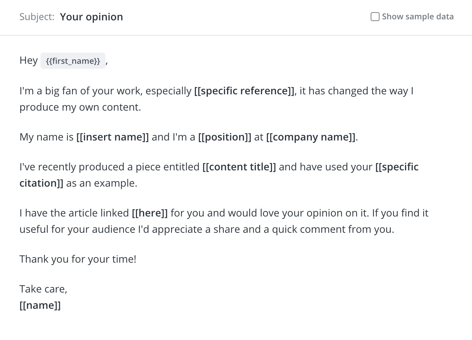
Task: Click the "Show sample data" label text
Action: (x=418, y=17)
